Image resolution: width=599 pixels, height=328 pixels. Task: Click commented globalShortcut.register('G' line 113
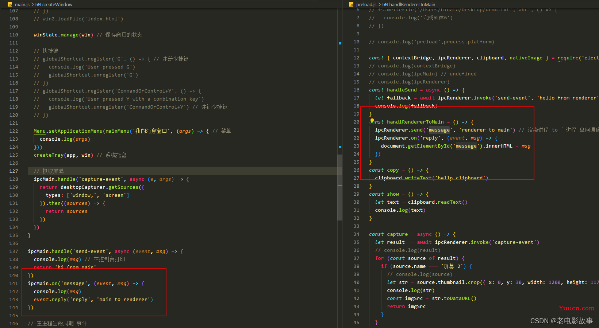[x=111, y=59]
